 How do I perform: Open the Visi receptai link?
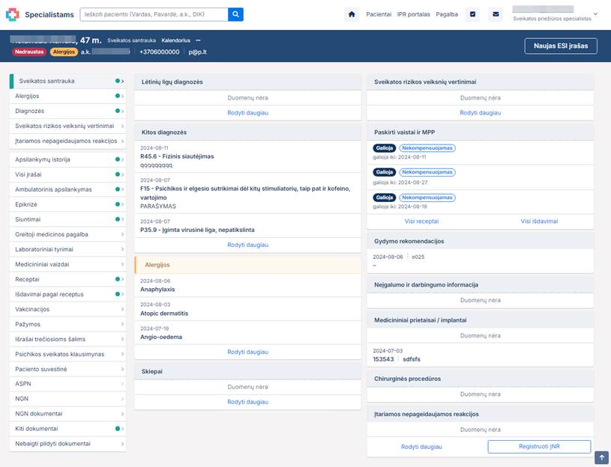pyautogui.click(x=421, y=222)
